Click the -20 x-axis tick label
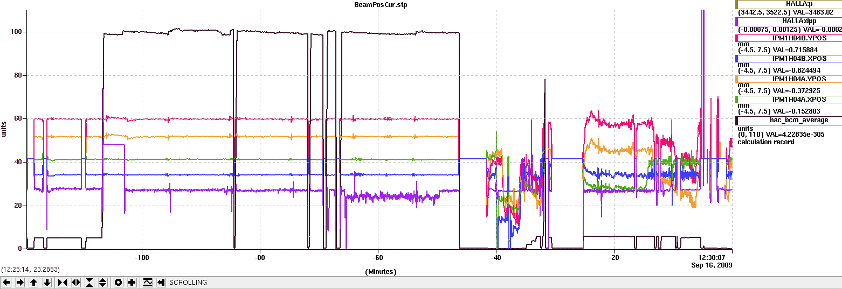 (614, 257)
